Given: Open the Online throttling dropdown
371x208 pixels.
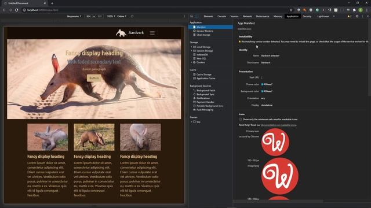Looking at the screenshot, I should [122, 16].
